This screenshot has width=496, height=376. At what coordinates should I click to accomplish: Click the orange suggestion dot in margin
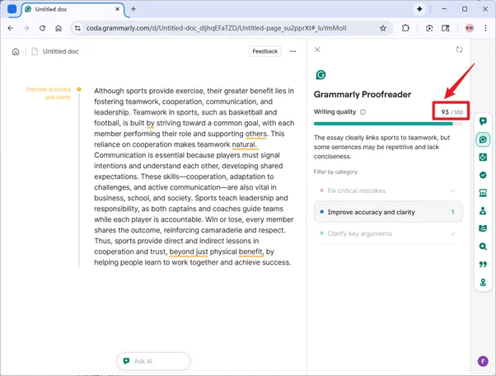[x=79, y=89]
